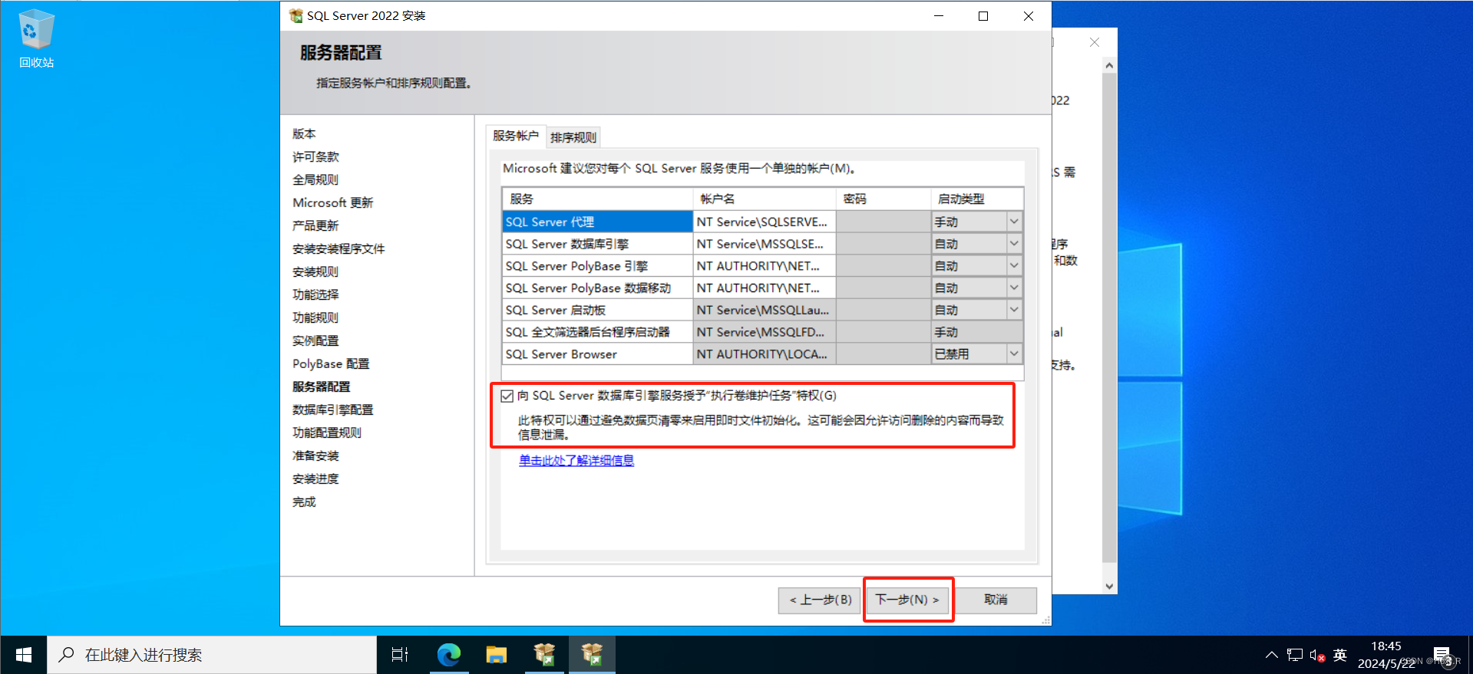Select the SQL Server Browser service cell
This screenshot has height=674, width=1473.
[598, 354]
